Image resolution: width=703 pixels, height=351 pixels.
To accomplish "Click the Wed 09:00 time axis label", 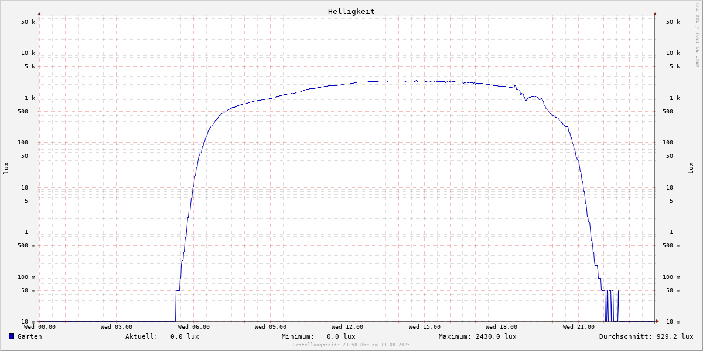I will click(271, 327).
